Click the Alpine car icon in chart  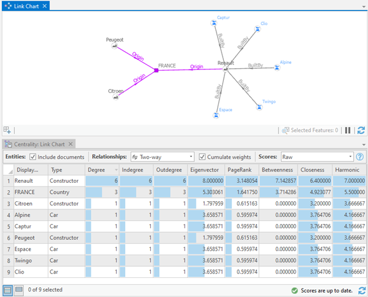tap(277, 68)
